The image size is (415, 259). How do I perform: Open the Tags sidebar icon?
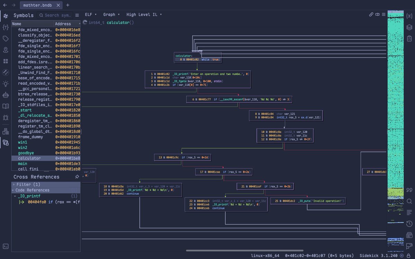pos(6,39)
